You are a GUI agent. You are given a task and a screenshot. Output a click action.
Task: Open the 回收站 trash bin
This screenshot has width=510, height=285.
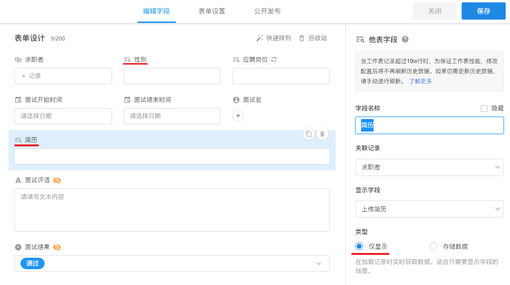[x=313, y=38]
